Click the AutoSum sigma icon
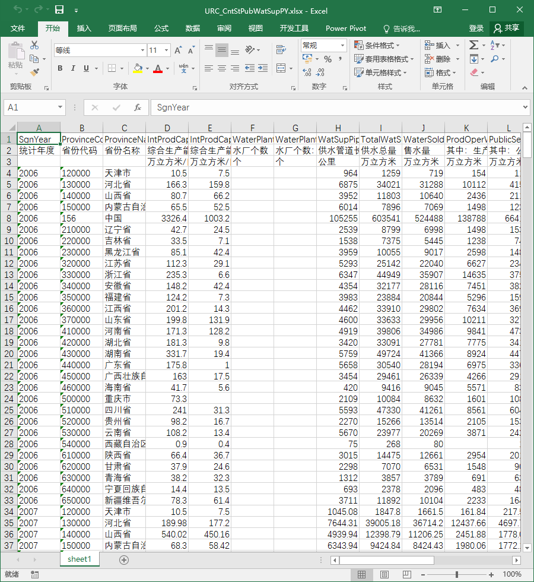The width and height of the screenshot is (534, 582). coord(473,45)
